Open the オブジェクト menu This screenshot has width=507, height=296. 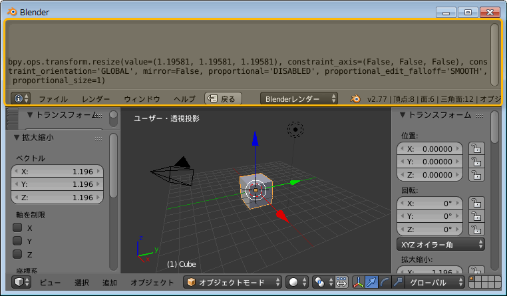[152, 283]
